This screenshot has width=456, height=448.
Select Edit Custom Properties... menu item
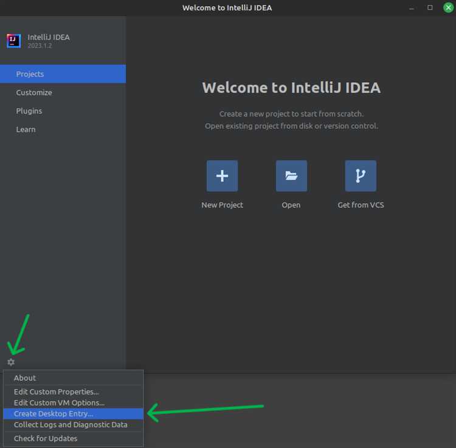click(56, 392)
